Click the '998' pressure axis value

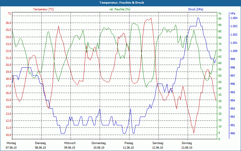[232, 67]
